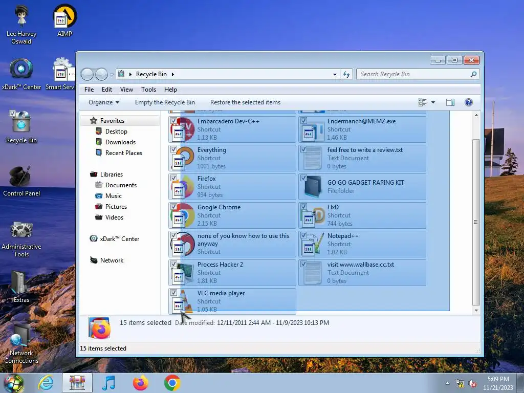Click the Notepad++ shortcut icon
Viewport: 524px width, 393px height.
tap(313, 244)
